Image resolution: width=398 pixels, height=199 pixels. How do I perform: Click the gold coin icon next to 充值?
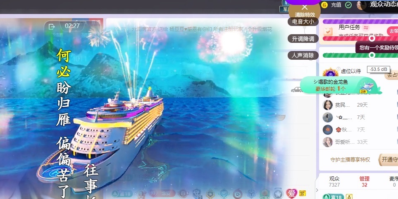pos(324,5)
